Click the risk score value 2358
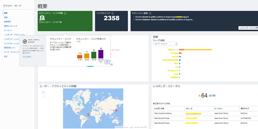The width and height of the screenshot is (258, 129). coord(111,18)
